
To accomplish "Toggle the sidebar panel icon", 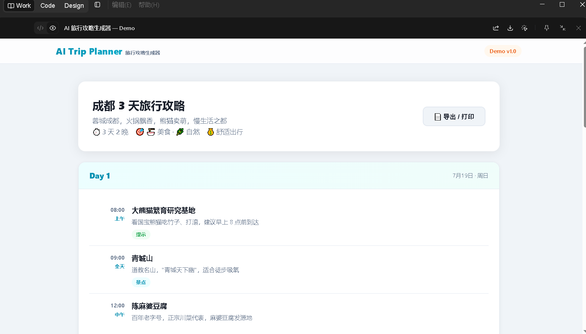I will click(97, 5).
